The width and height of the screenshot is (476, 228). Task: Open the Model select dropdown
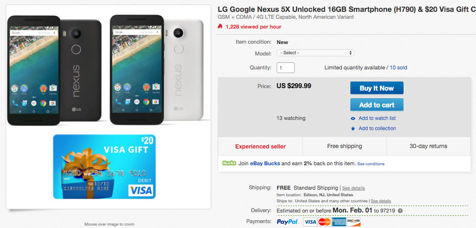[315, 53]
